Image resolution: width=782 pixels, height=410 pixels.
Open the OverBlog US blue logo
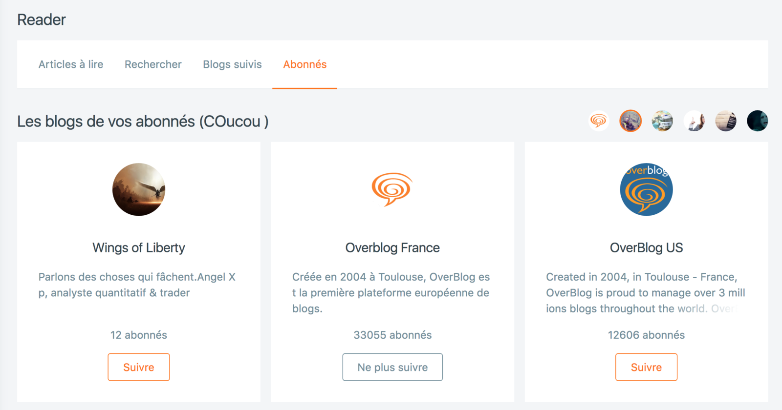point(646,189)
